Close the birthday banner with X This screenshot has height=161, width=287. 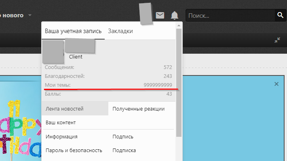point(276,84)
